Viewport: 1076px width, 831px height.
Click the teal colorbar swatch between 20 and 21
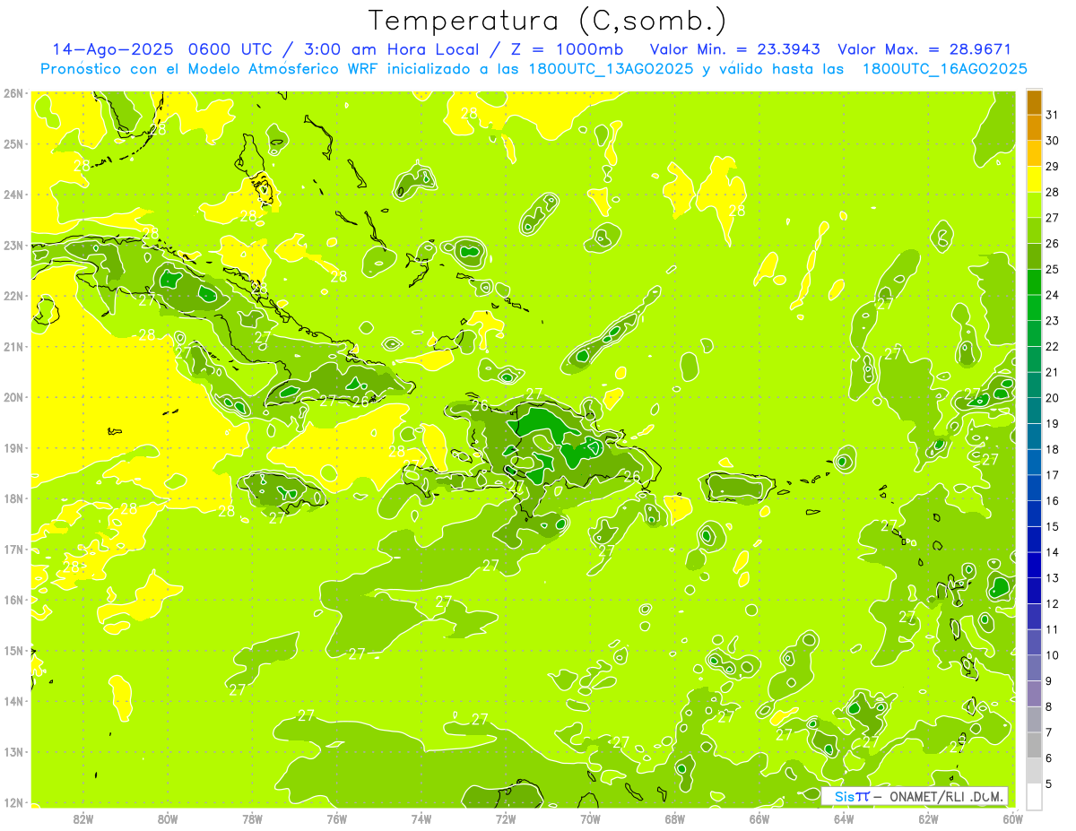(x=1034, y=385)
